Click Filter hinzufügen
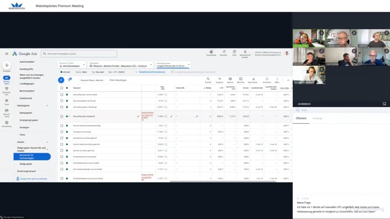The width and height of the screenshot is (390, 219). 118,80
